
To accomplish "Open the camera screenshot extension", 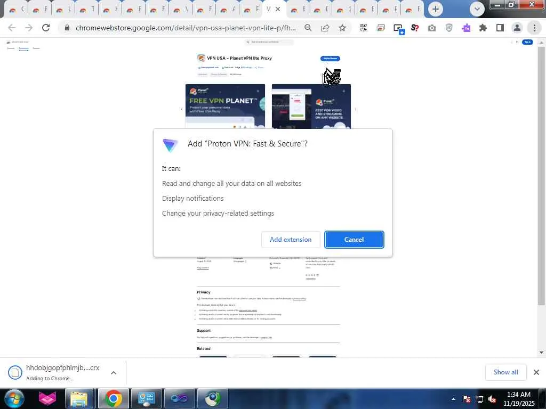I will [432, 28].
